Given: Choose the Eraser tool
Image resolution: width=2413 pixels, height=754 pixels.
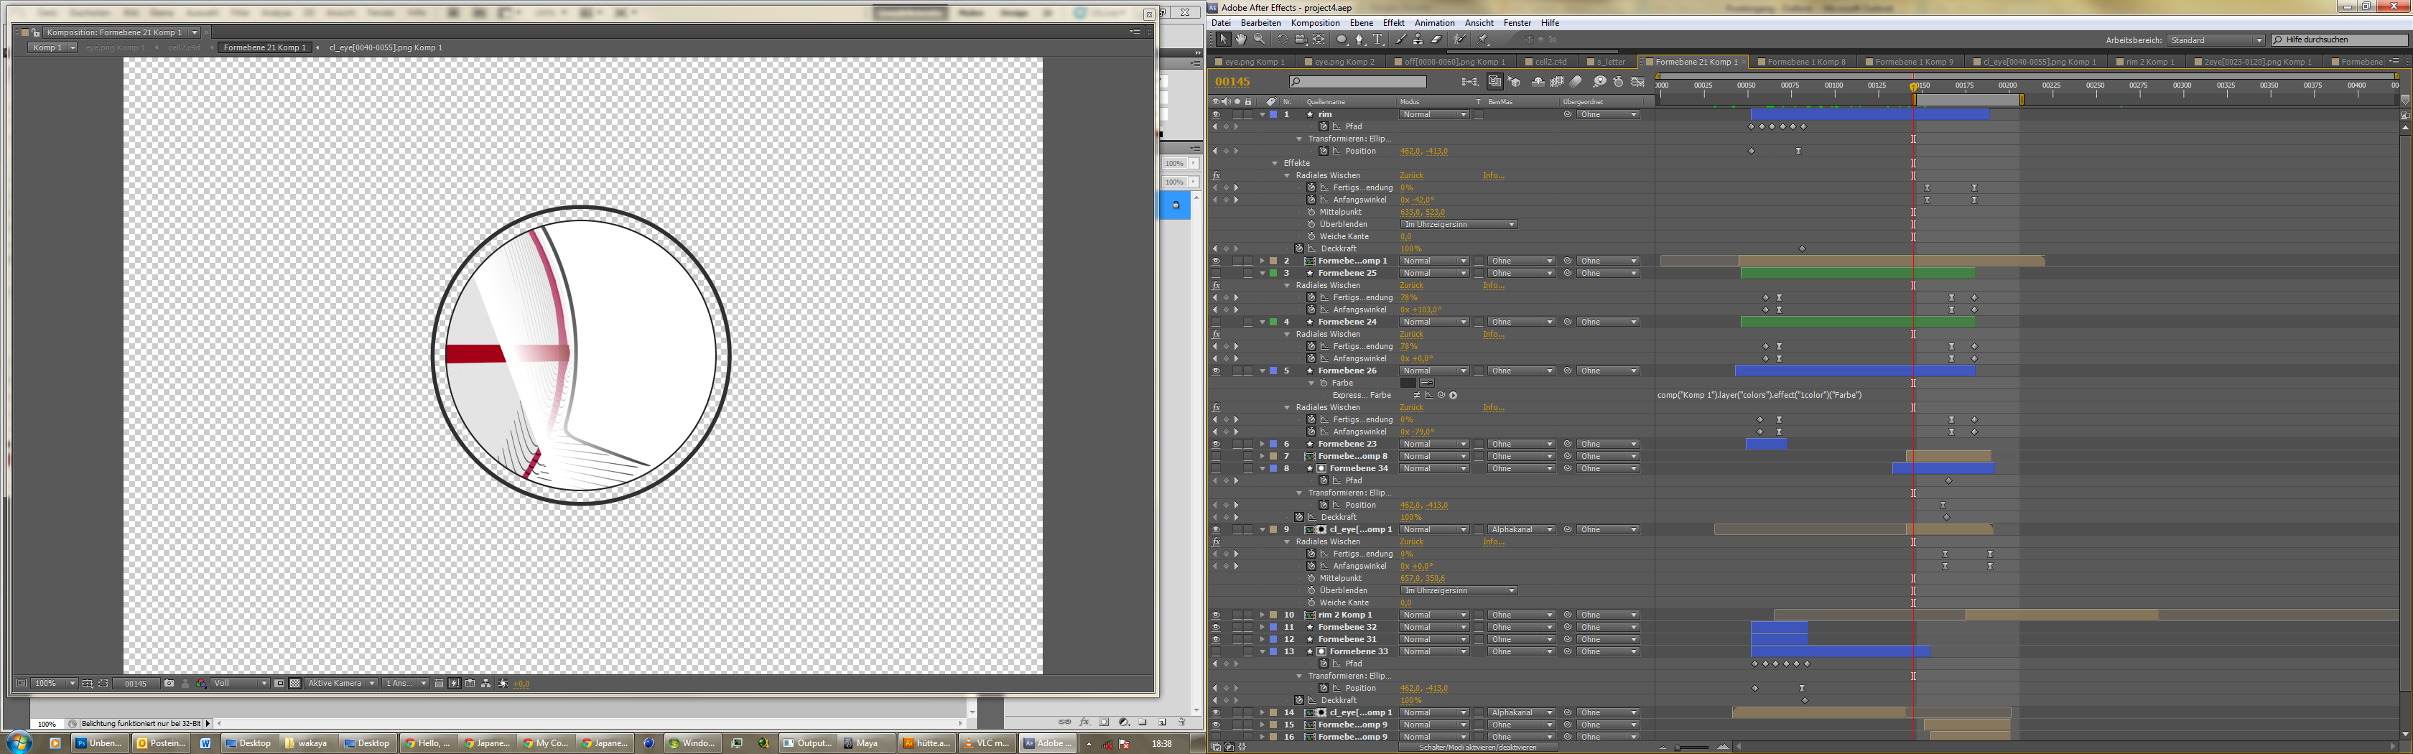Looking at the screenshot, I should pos(1436,39).
